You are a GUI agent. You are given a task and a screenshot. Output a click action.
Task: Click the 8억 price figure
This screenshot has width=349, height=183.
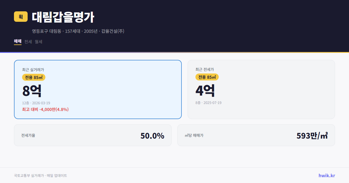[x=31, y=90]
